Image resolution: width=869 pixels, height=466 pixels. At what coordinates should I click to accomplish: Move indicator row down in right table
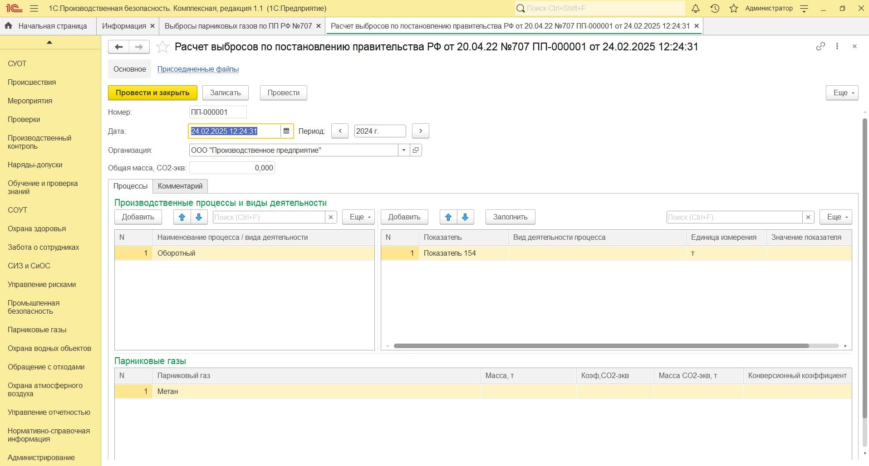click(465, 217)
